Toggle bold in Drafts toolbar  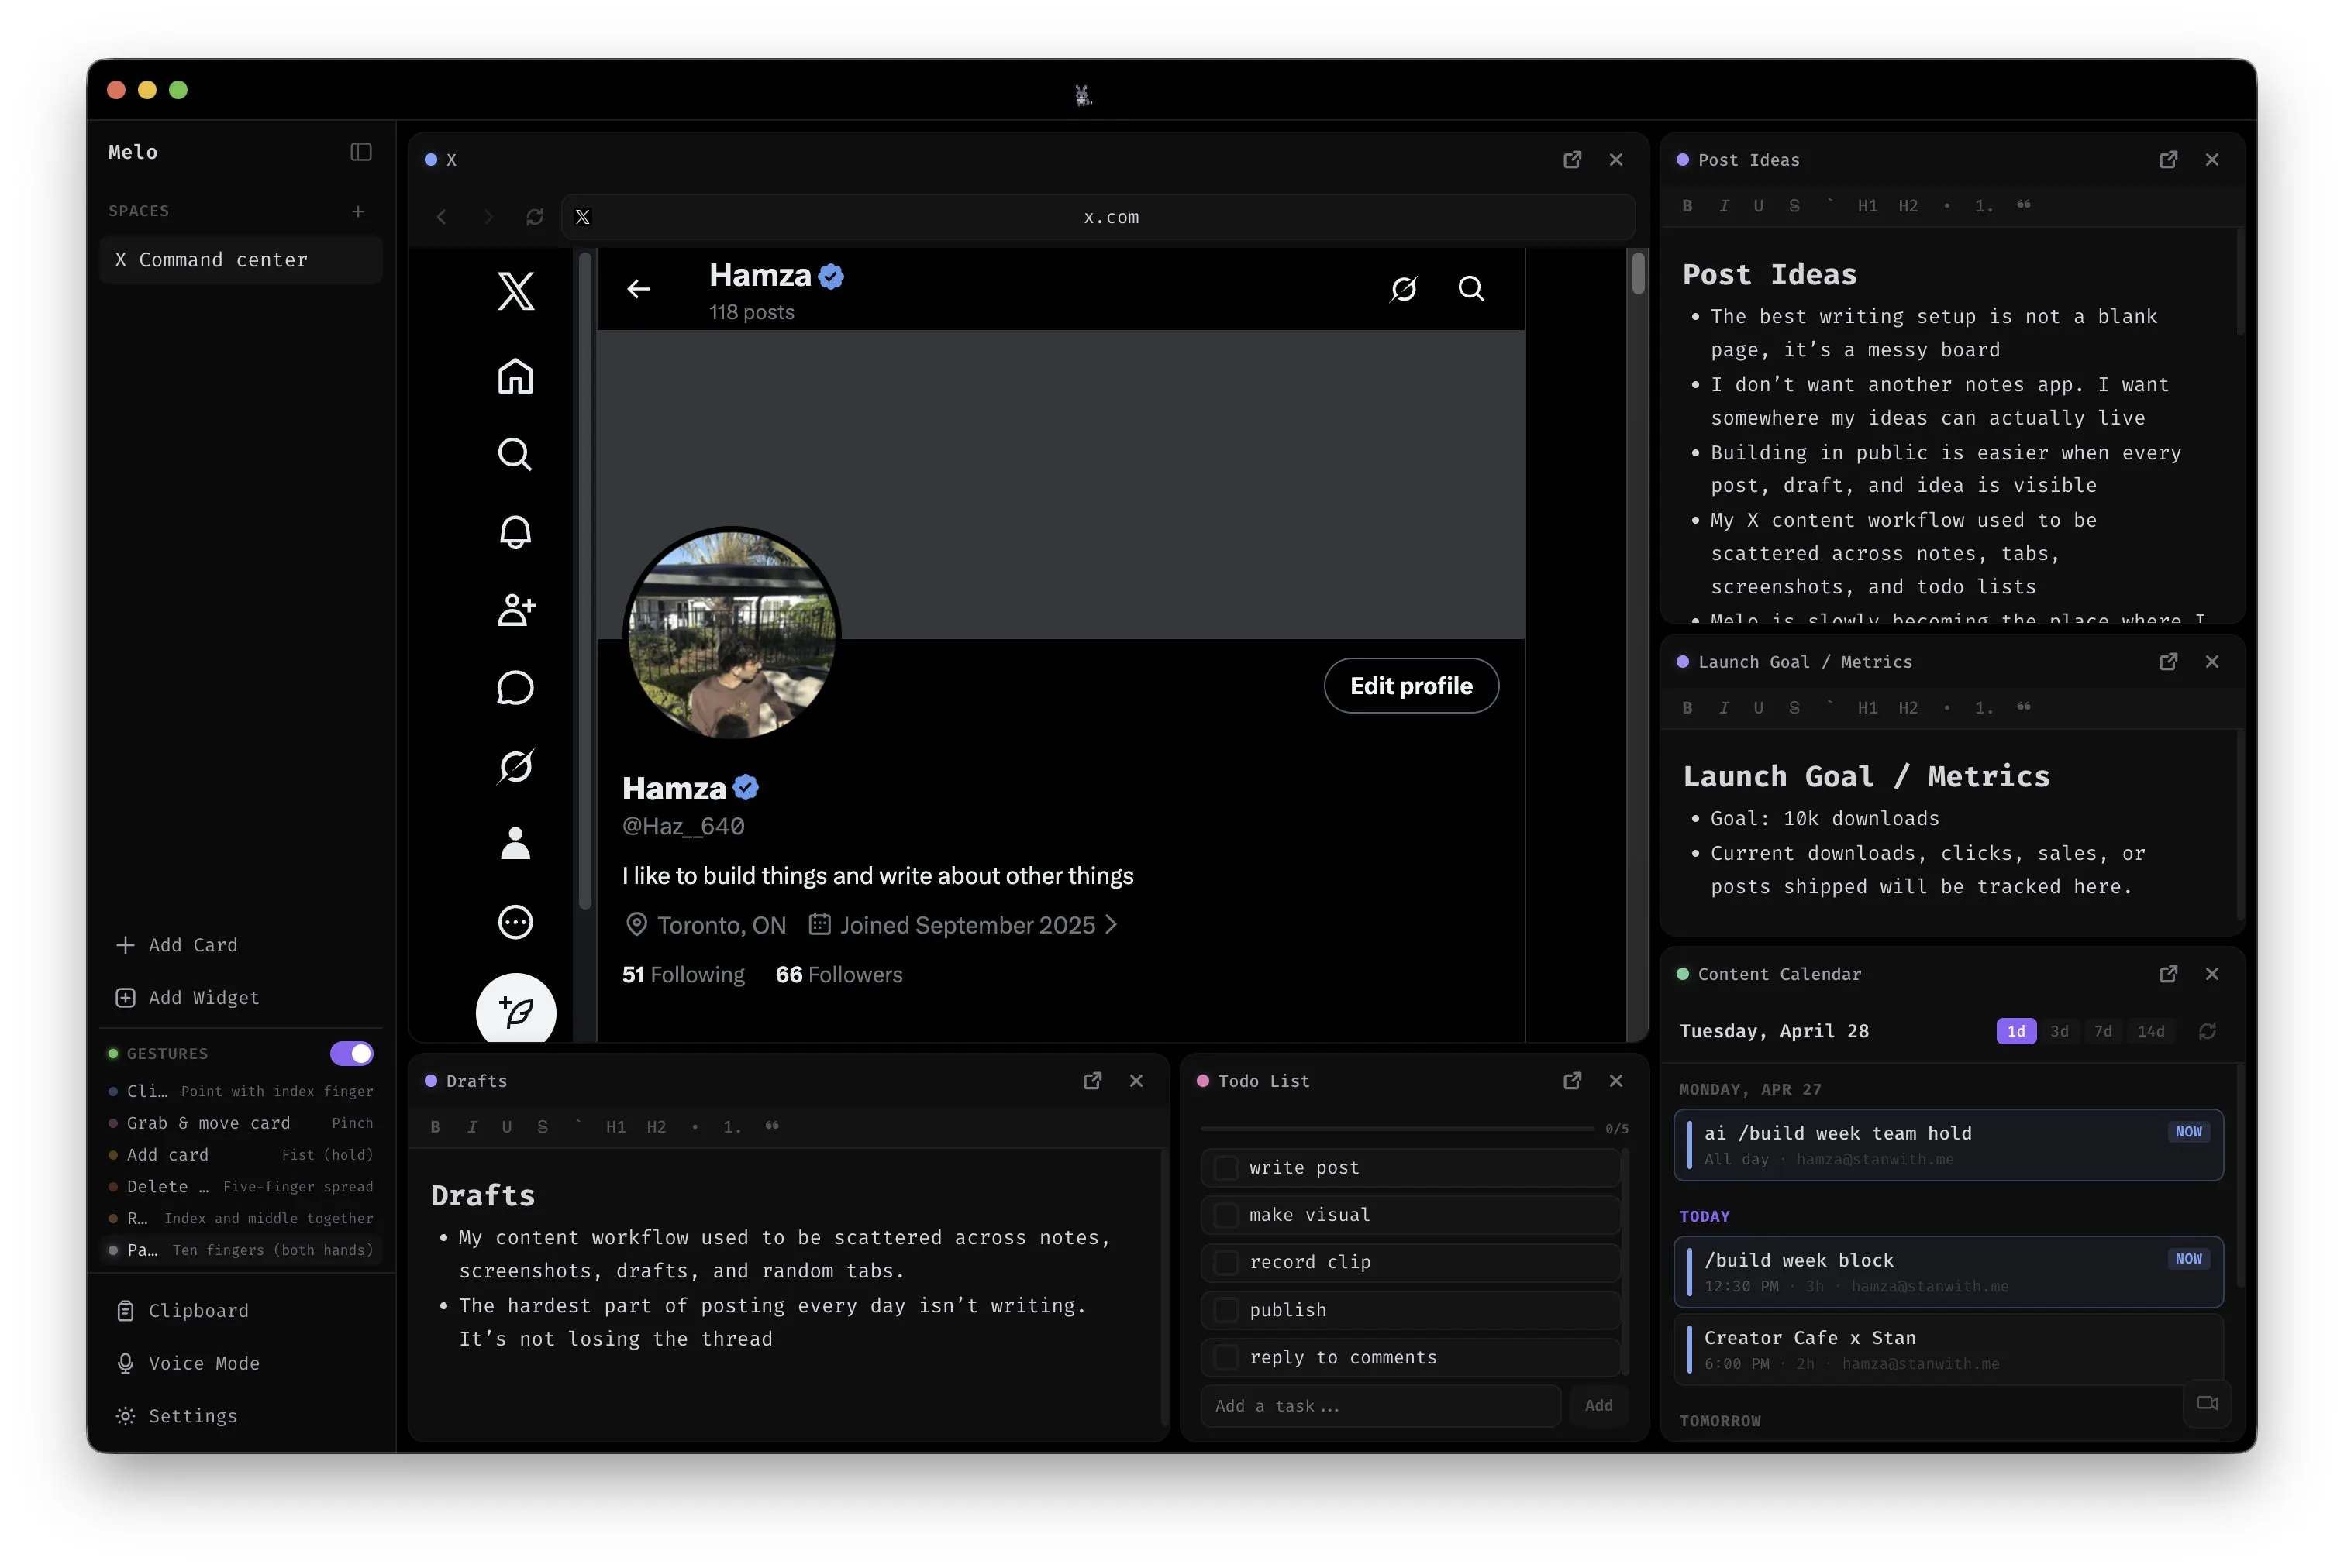coord(435,1127)
